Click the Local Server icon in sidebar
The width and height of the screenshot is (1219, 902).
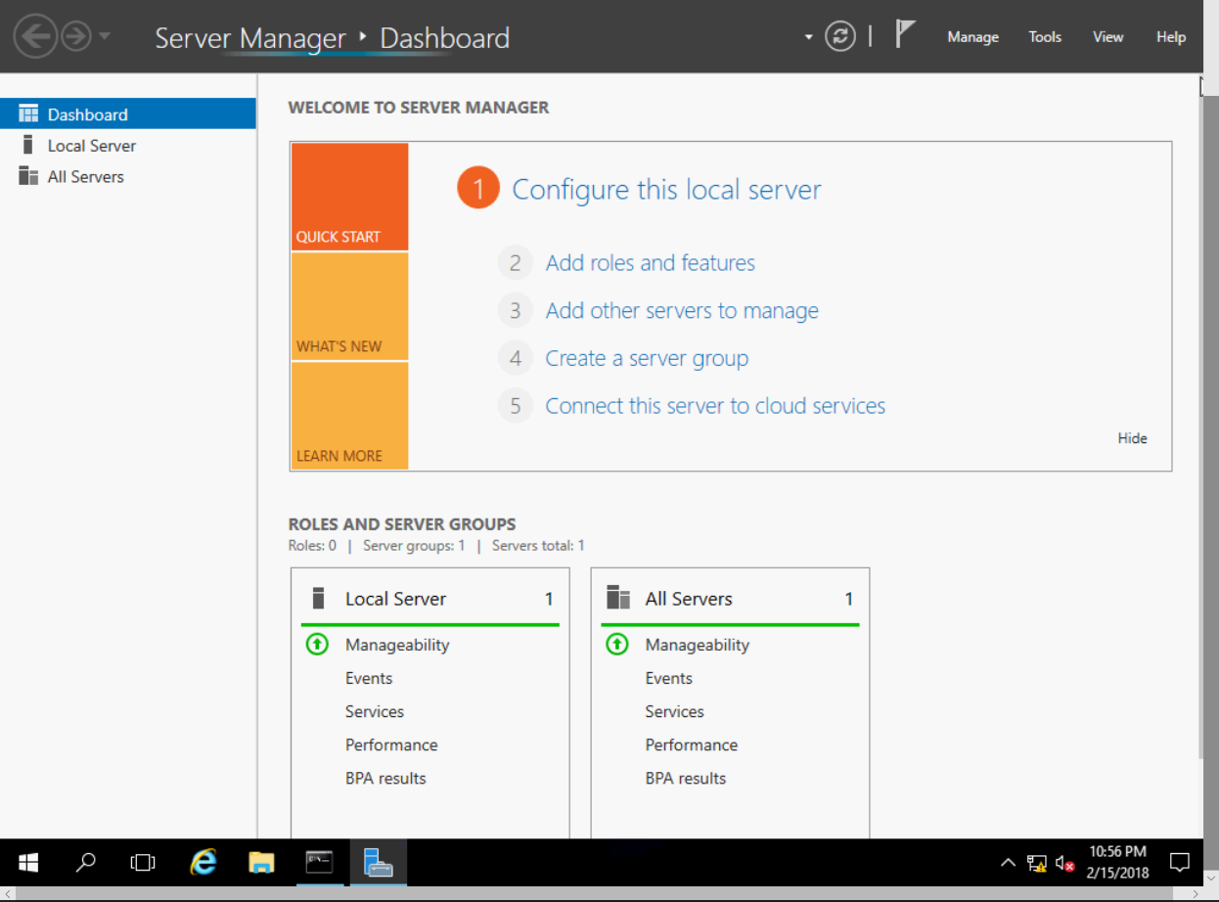point(27,145)
